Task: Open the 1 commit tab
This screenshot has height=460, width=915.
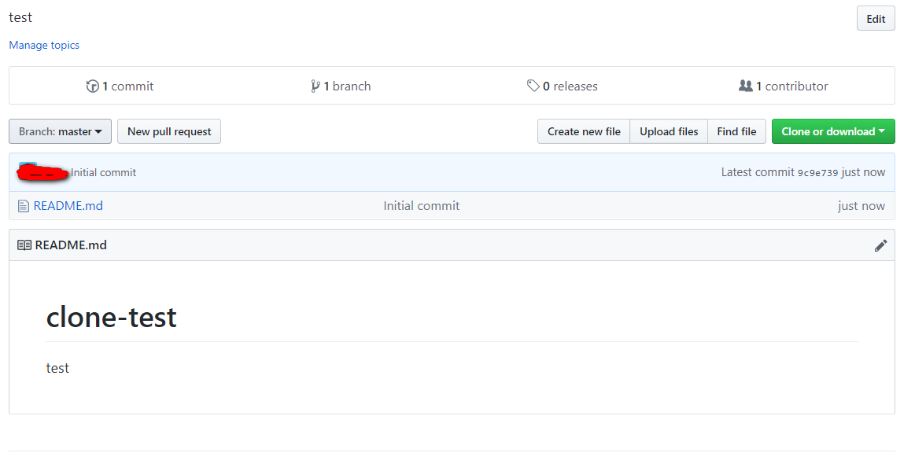Action: click(127, 86)
